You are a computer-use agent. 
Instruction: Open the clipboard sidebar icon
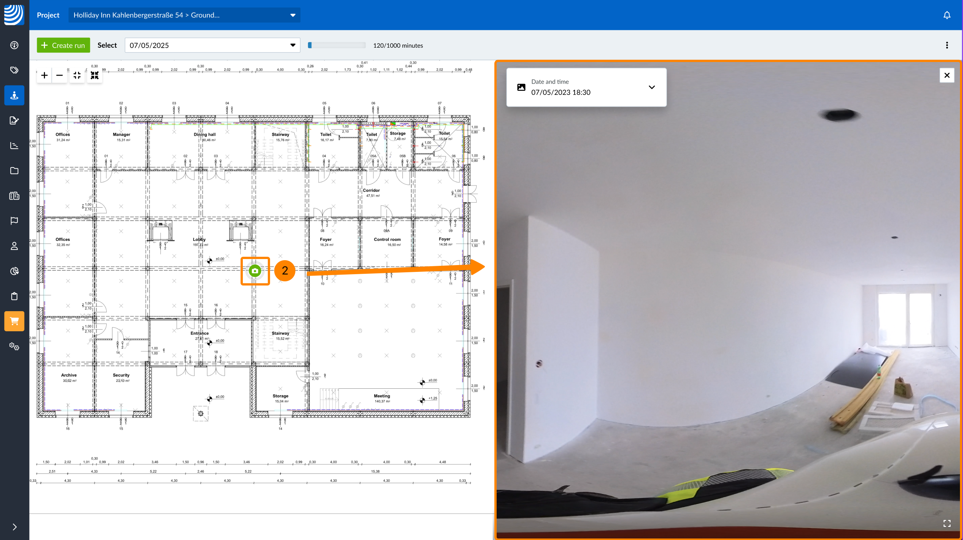pos(14,296)
